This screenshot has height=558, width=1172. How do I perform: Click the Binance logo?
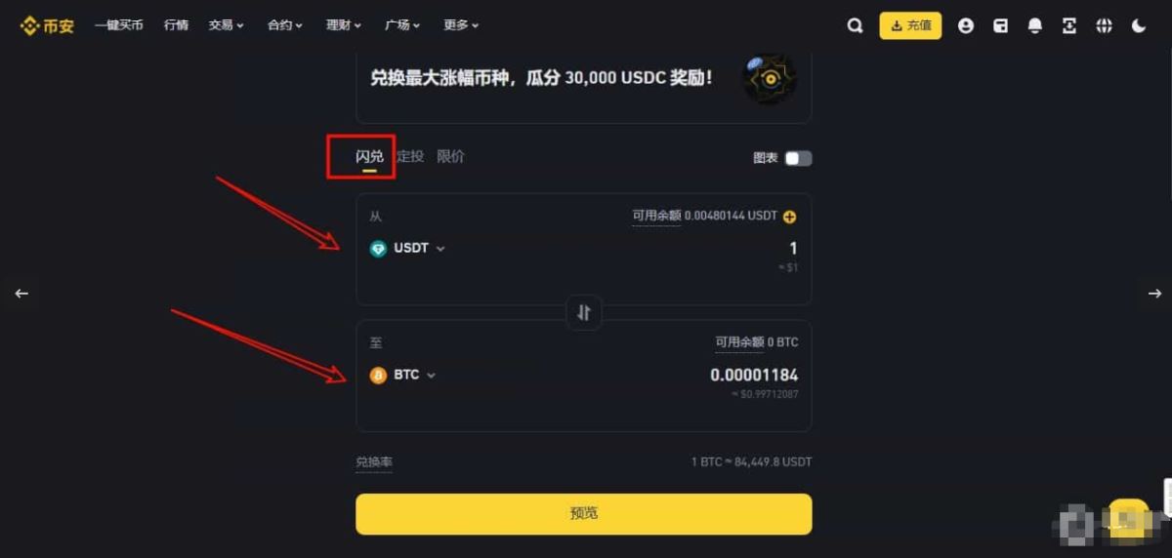pyautogui.click(x=47, y=26)
